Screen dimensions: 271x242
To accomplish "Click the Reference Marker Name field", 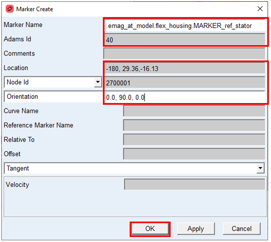I will 194,125.
